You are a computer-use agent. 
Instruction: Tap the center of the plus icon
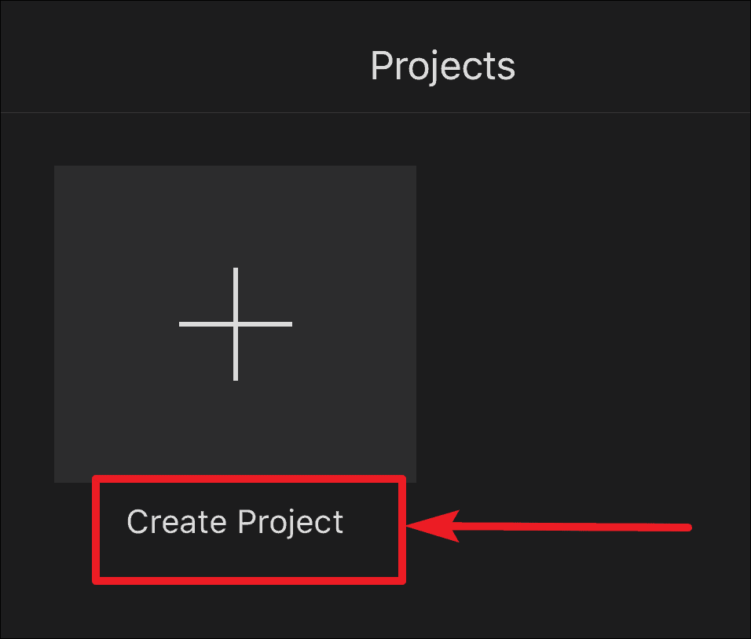click(235, 324)
